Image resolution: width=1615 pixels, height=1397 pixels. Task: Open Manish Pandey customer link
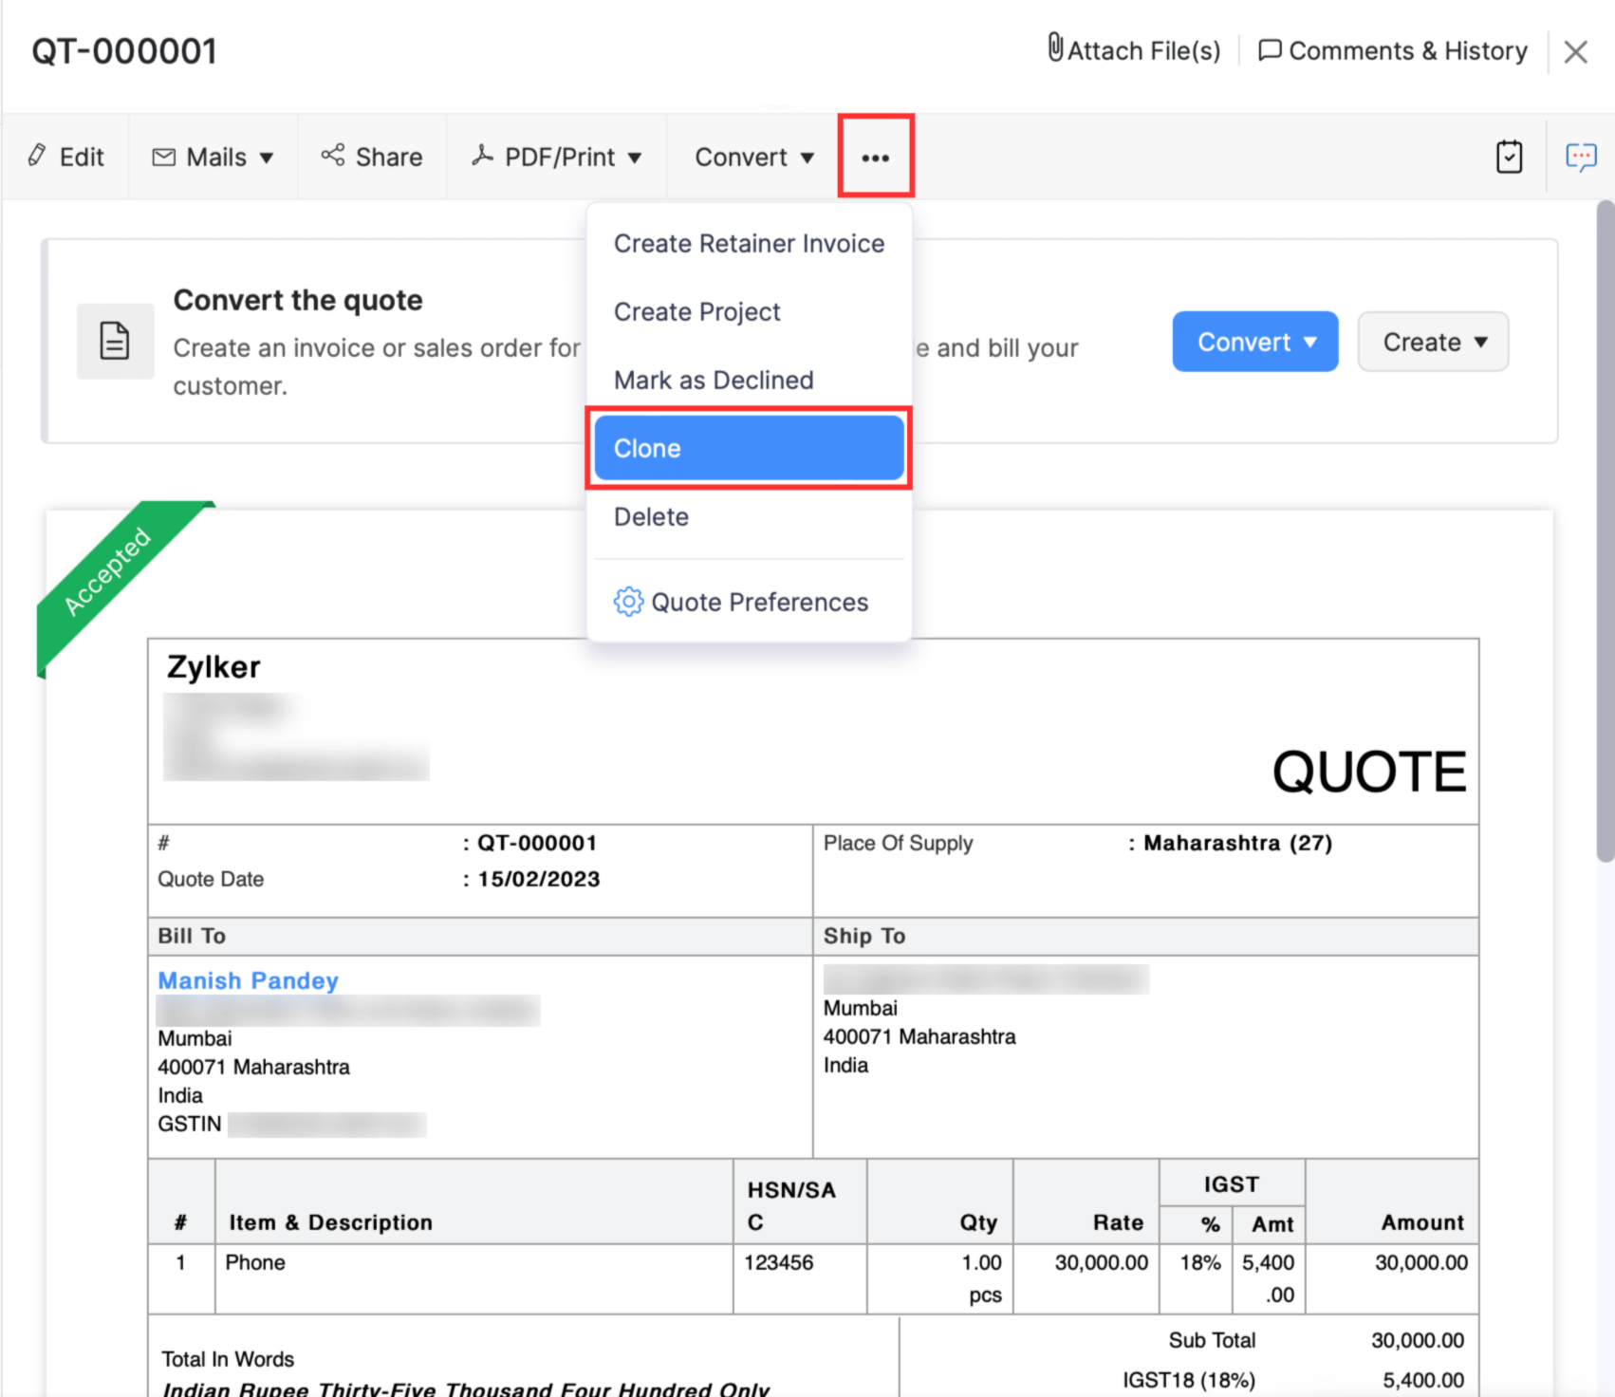point(248,980)
